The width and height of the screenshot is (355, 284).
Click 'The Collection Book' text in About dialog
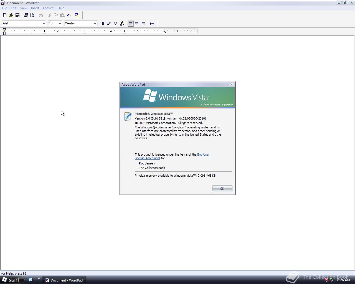pyautogui.click(x=152, y=168)
